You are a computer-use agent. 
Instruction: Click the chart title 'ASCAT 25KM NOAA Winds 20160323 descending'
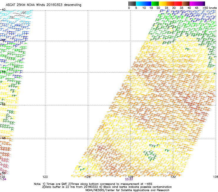[43, 5]
